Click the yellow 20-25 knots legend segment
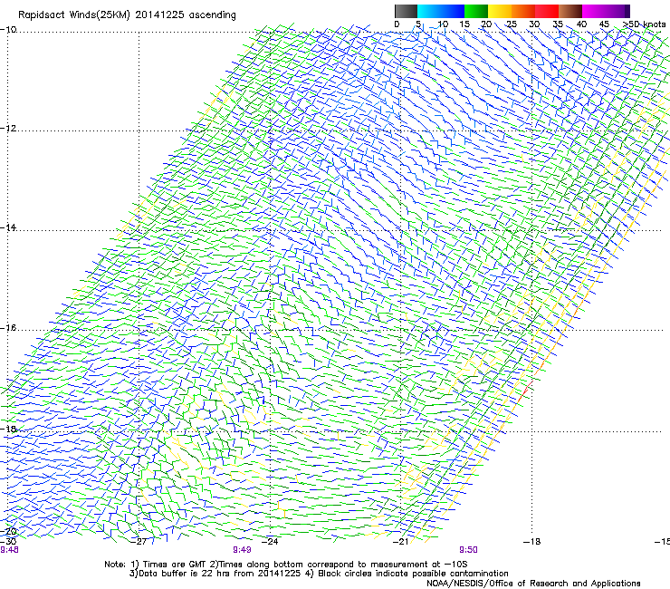This screenshot has height=589, width=670. pyautogui.click(x=499, y=11)
